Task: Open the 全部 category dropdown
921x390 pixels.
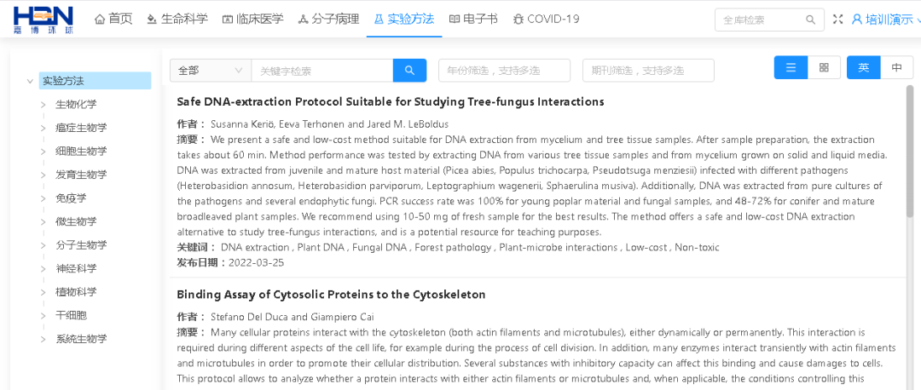Action: pos(210,71)
